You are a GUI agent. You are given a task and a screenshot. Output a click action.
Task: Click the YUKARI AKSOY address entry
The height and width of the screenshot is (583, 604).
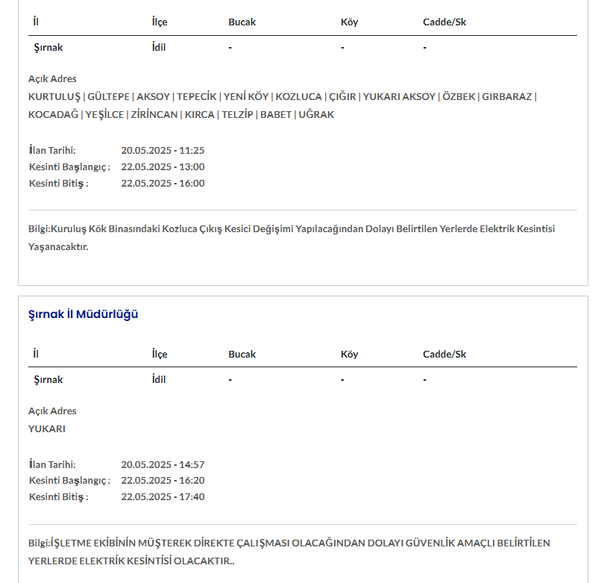pyautogui.click(x=398, y=96)
